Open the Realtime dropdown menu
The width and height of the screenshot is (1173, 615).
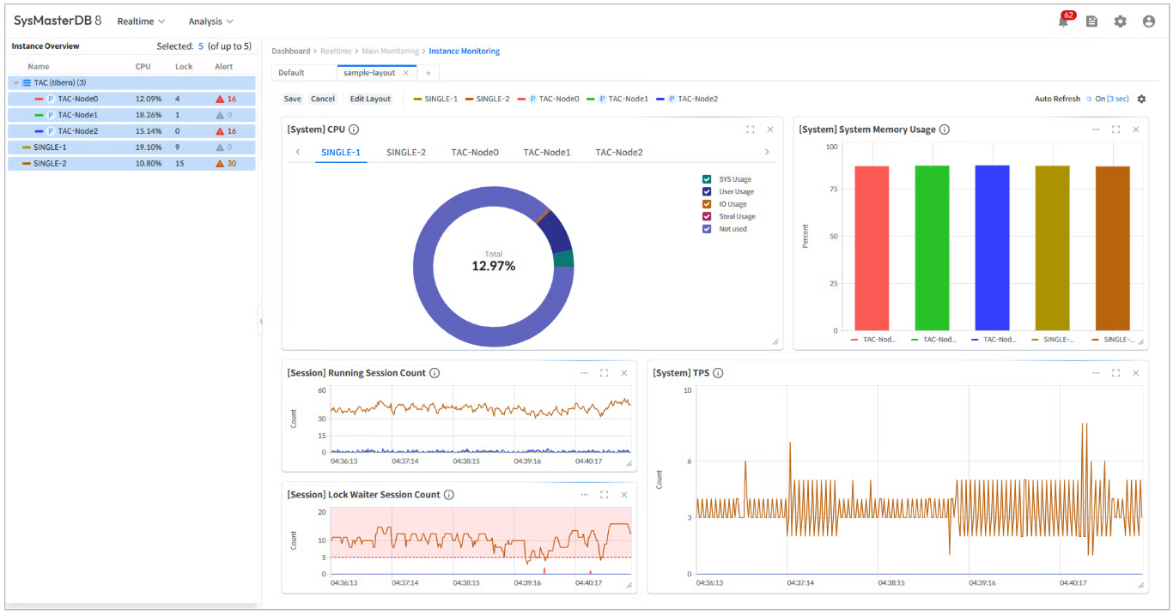coord(141,21)
